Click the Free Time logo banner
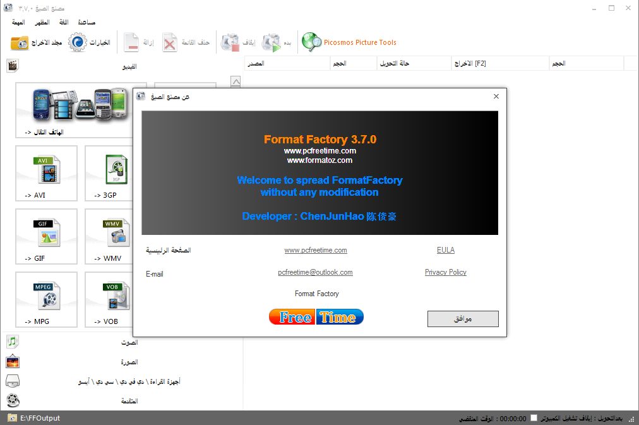 [x=316, y=316]
